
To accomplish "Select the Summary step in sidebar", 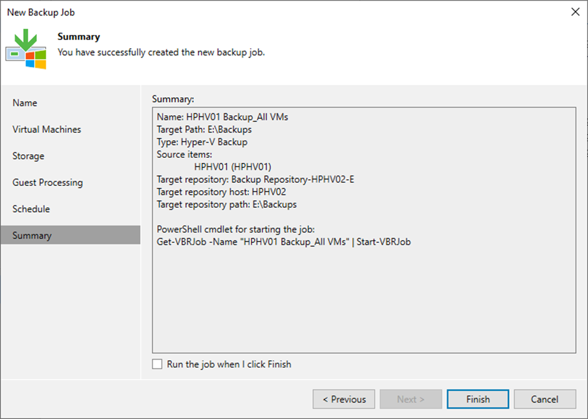I will pyautogui.click(x=71, y=235).
